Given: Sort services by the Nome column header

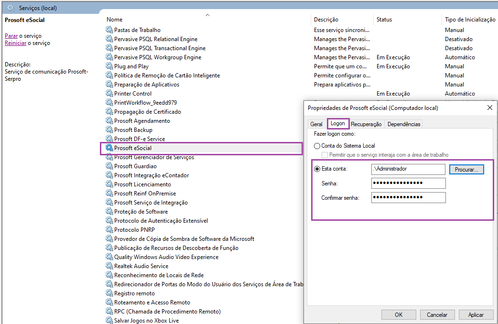Looking at the screenshot, I should click(114, 20).
